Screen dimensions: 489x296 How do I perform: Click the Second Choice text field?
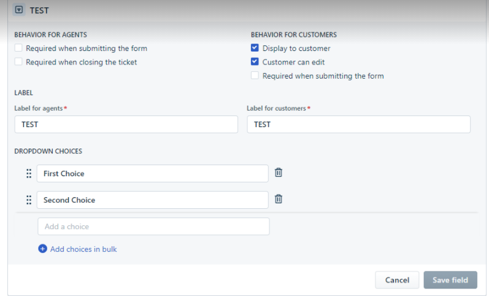point(153,200)
